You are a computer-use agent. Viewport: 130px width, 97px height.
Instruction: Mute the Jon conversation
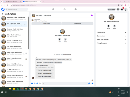(x=108, y=26)
